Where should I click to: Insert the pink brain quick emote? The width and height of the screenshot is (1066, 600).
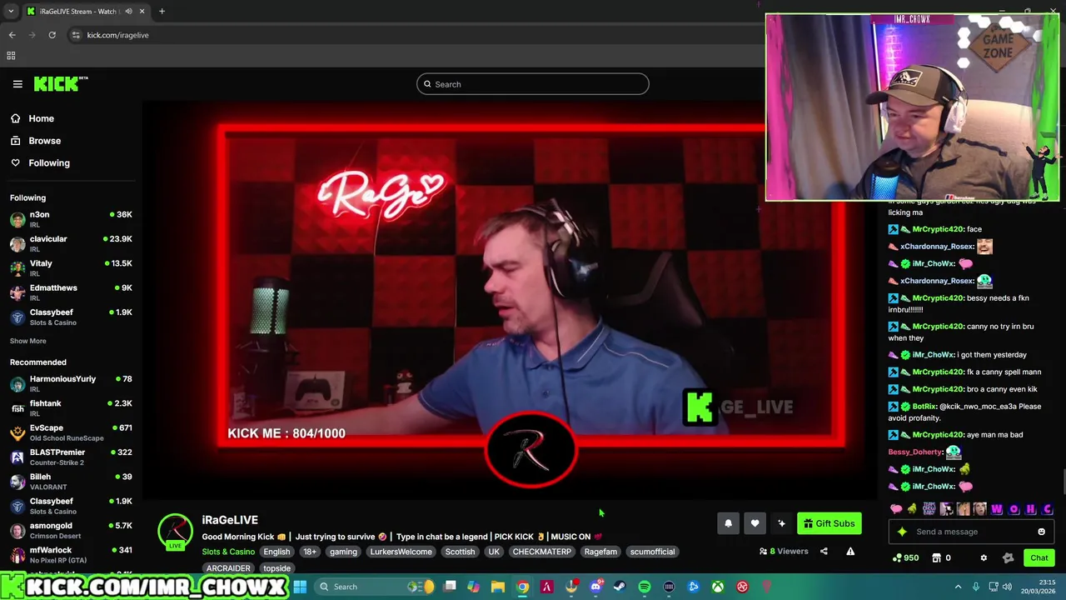(x=896, y=509)
